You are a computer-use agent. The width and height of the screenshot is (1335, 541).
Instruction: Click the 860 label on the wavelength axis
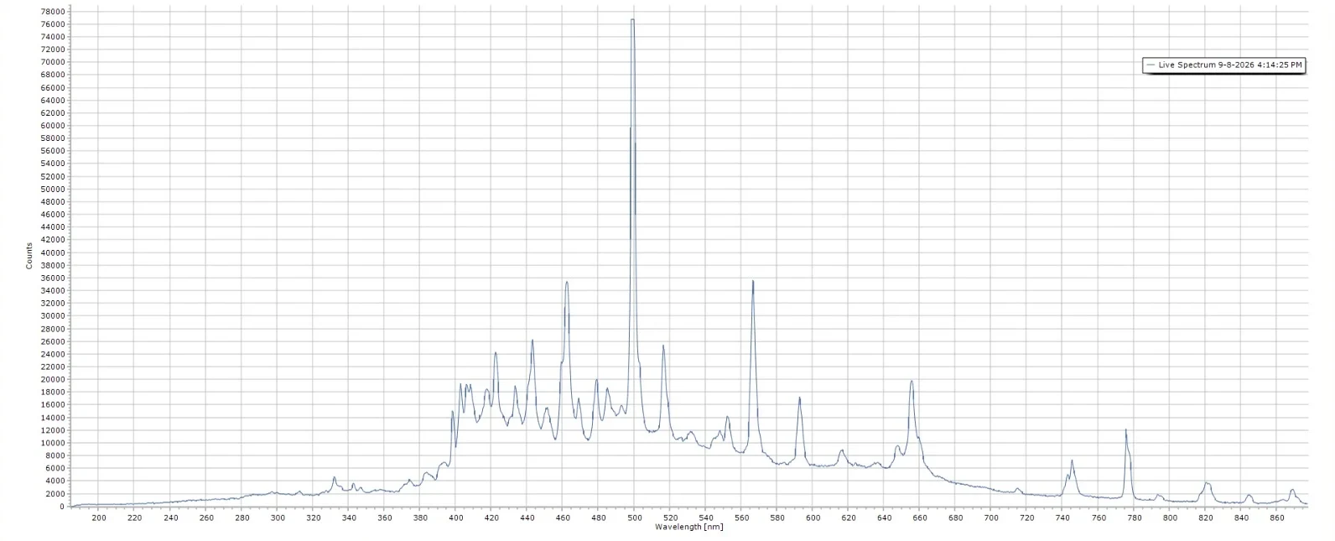[1278, 518]
